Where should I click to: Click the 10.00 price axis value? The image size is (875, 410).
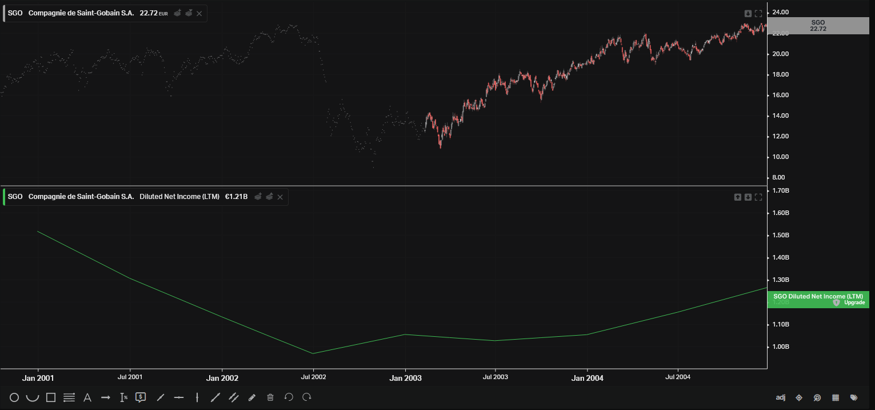pyautogui.click(x=781, y=157)
